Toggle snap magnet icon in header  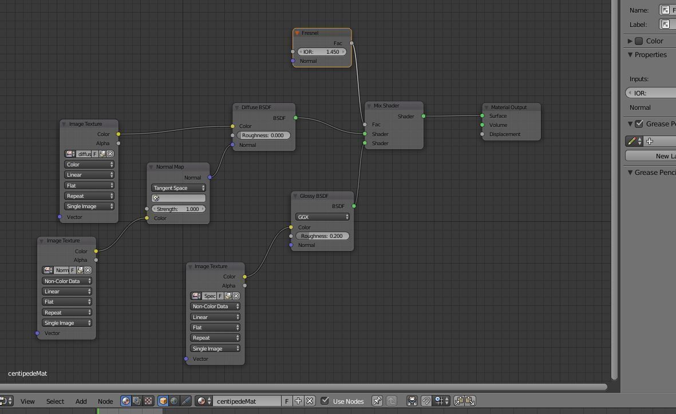(426, 401)
